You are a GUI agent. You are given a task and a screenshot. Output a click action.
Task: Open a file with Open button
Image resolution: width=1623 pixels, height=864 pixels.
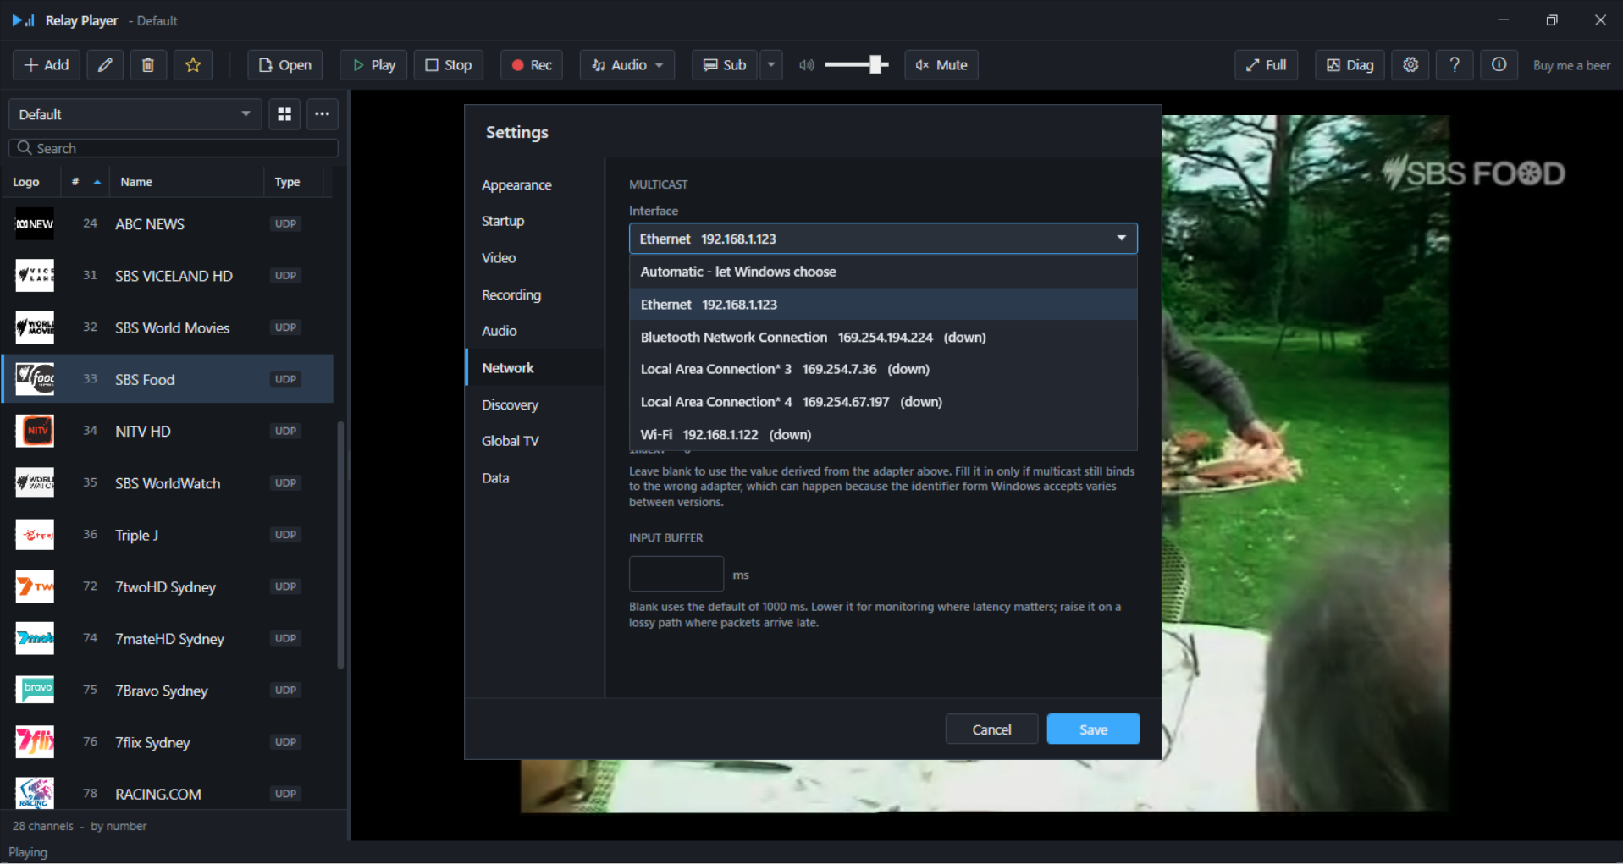pos(285,65)
